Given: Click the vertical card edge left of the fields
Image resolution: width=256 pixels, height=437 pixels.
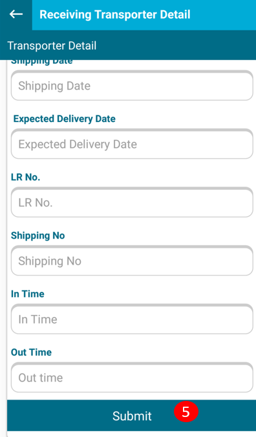Looking at the screenshot, I should point(6,229).
